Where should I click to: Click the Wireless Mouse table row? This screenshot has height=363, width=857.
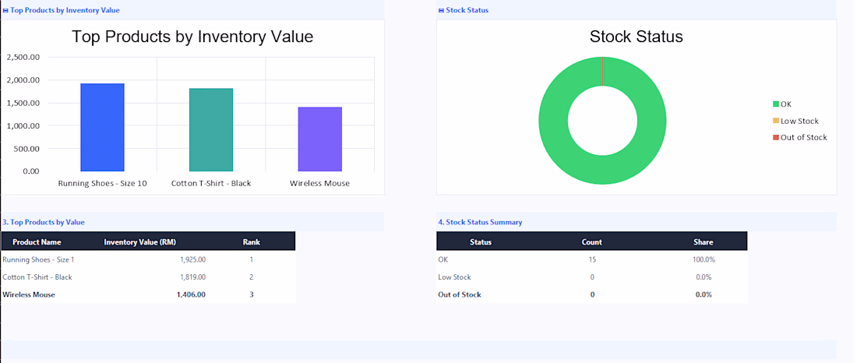coord(148,294)
